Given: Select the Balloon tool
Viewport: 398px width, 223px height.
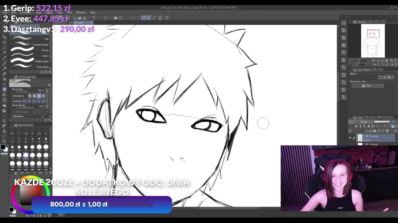Looking at the screenshot, I should click(x=4, y=136).
